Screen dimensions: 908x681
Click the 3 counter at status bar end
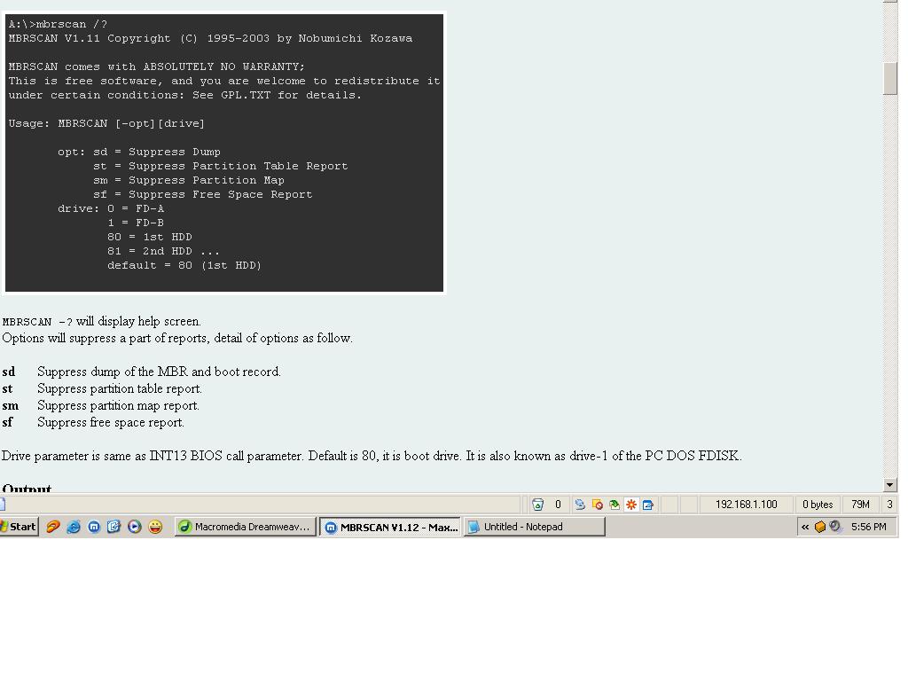coord(889,505)
